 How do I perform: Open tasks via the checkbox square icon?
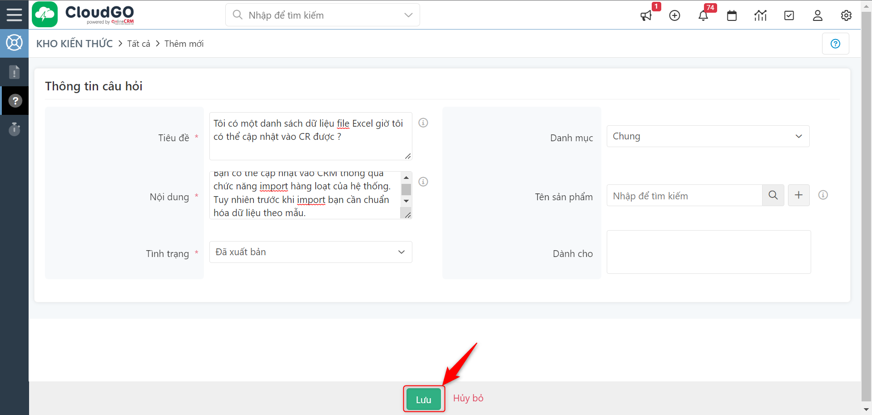[x=789, y=15]
